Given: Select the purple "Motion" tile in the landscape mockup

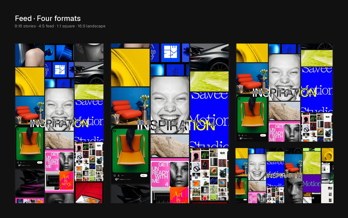Looking at the screenshot, I should click(x=312, y=183).
